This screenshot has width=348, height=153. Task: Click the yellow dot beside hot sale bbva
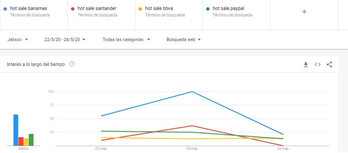coord(140,8)
